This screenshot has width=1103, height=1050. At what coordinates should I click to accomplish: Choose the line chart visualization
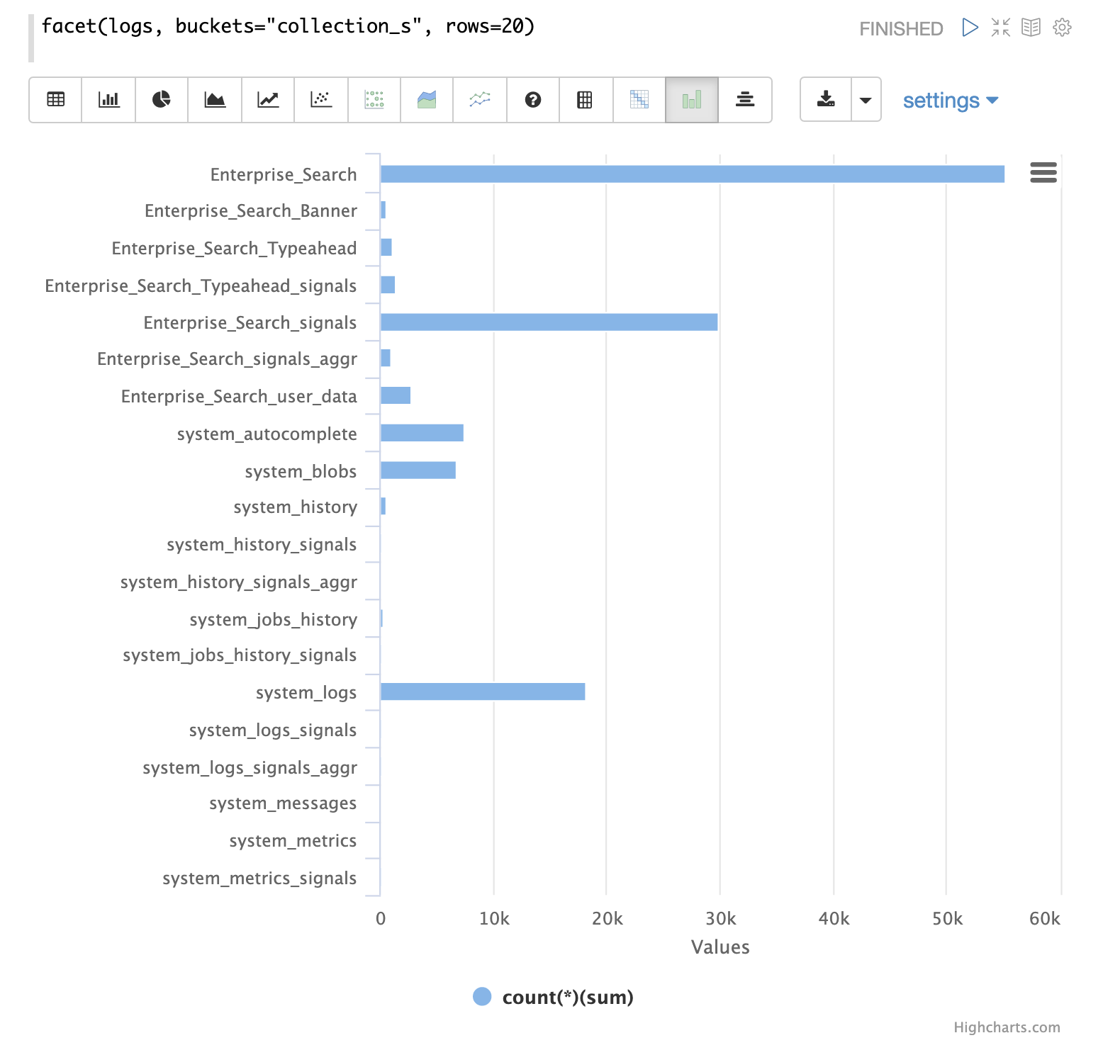(x=268, y=100)
